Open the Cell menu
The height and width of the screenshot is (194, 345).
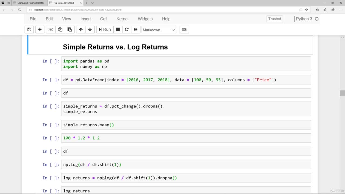(x=103, y=19)
